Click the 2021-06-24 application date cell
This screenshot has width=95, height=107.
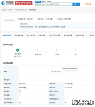click(x=68, y=87)
